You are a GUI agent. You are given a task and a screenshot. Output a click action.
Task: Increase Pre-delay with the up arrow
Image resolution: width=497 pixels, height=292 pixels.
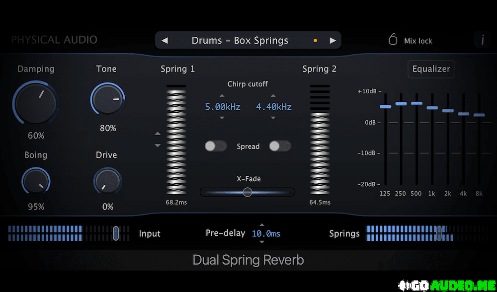point(262,225)
